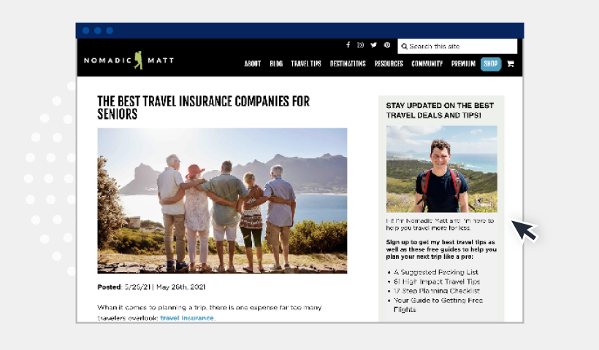
Task: Visit the Community nav item
Action: tap(427, 63)
